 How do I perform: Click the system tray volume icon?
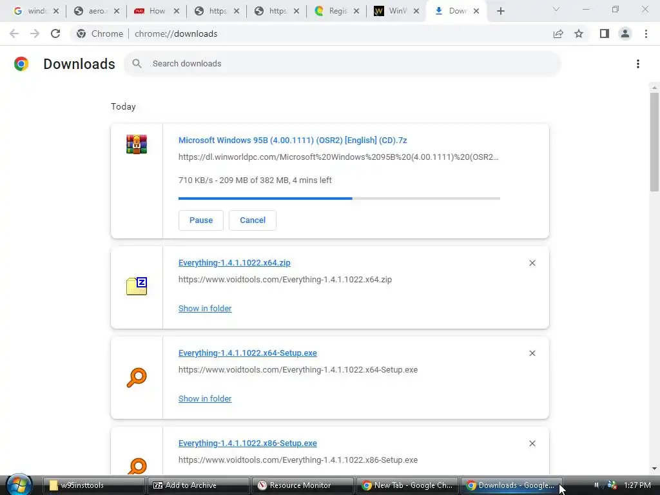[x=597, y=485]
